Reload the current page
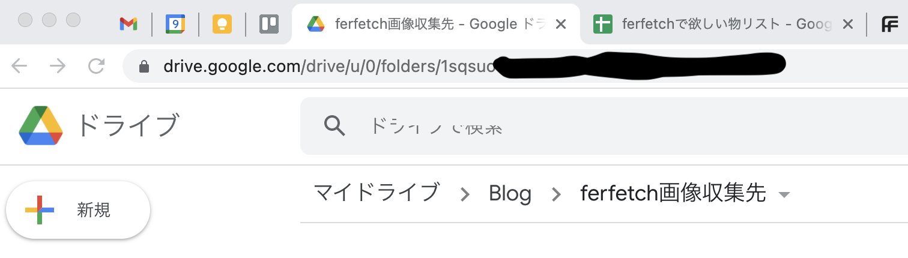908x258 pixels. coord(96,66)
